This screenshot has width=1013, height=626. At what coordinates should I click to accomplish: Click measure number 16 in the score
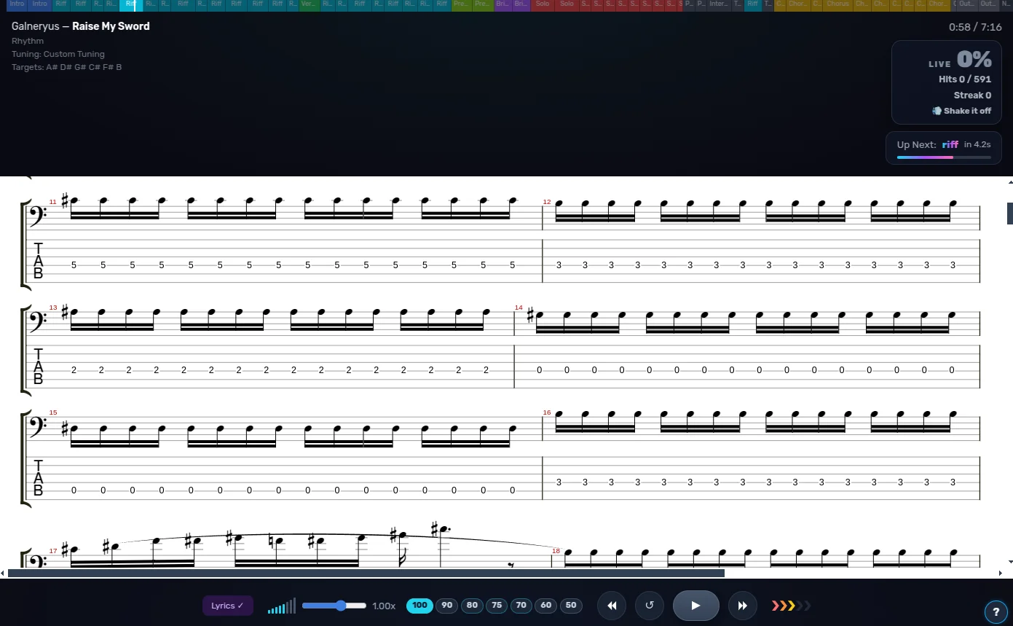[x=547, y=412]
